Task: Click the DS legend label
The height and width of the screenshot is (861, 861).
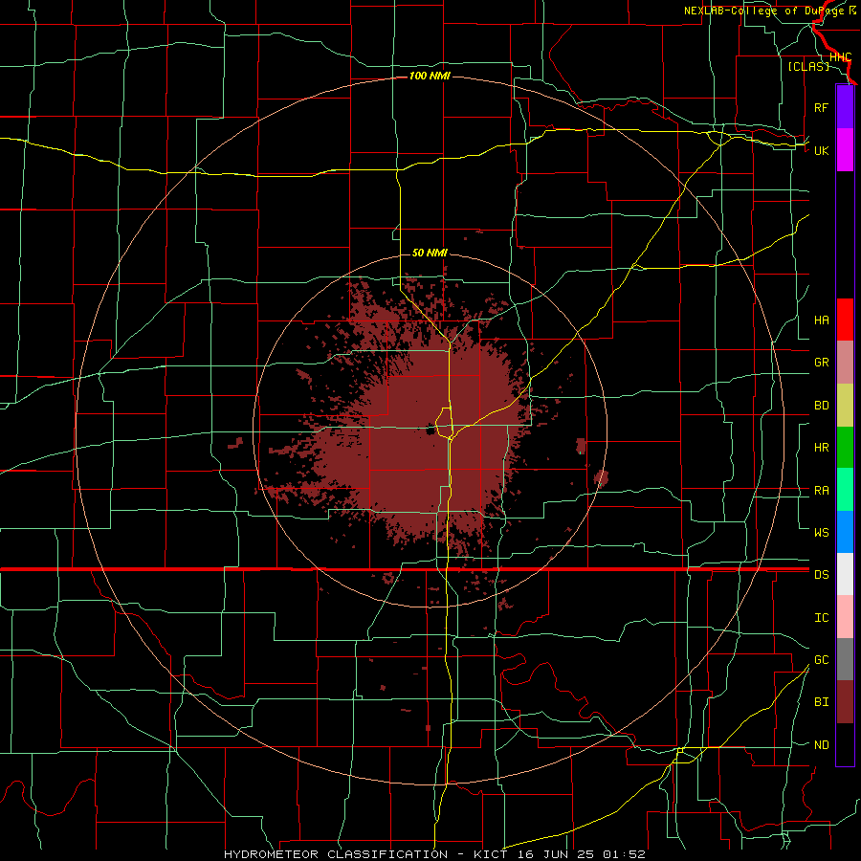Action: click(x=822, y=575)
